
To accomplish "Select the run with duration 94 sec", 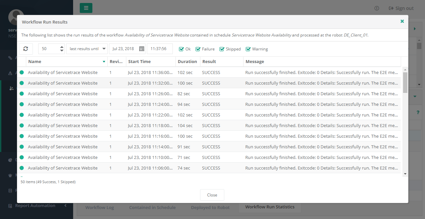I will pos(209,104).
